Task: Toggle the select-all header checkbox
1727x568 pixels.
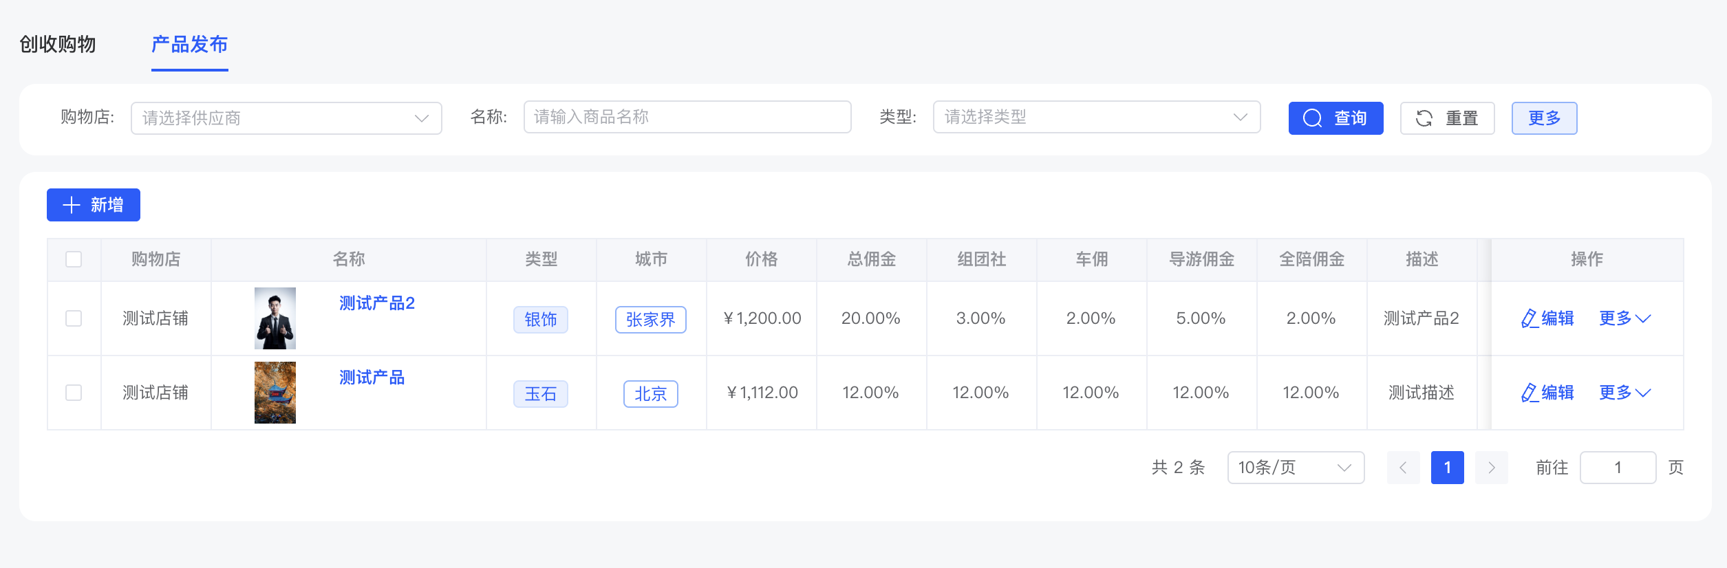Action: point(74,259)
